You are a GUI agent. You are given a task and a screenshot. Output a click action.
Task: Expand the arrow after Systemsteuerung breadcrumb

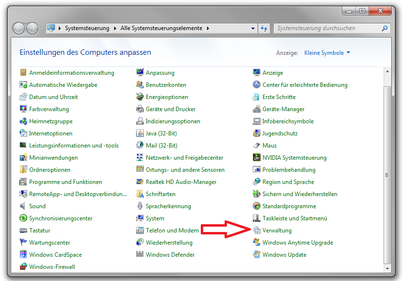pyautogui.click(x=115, y=28)
